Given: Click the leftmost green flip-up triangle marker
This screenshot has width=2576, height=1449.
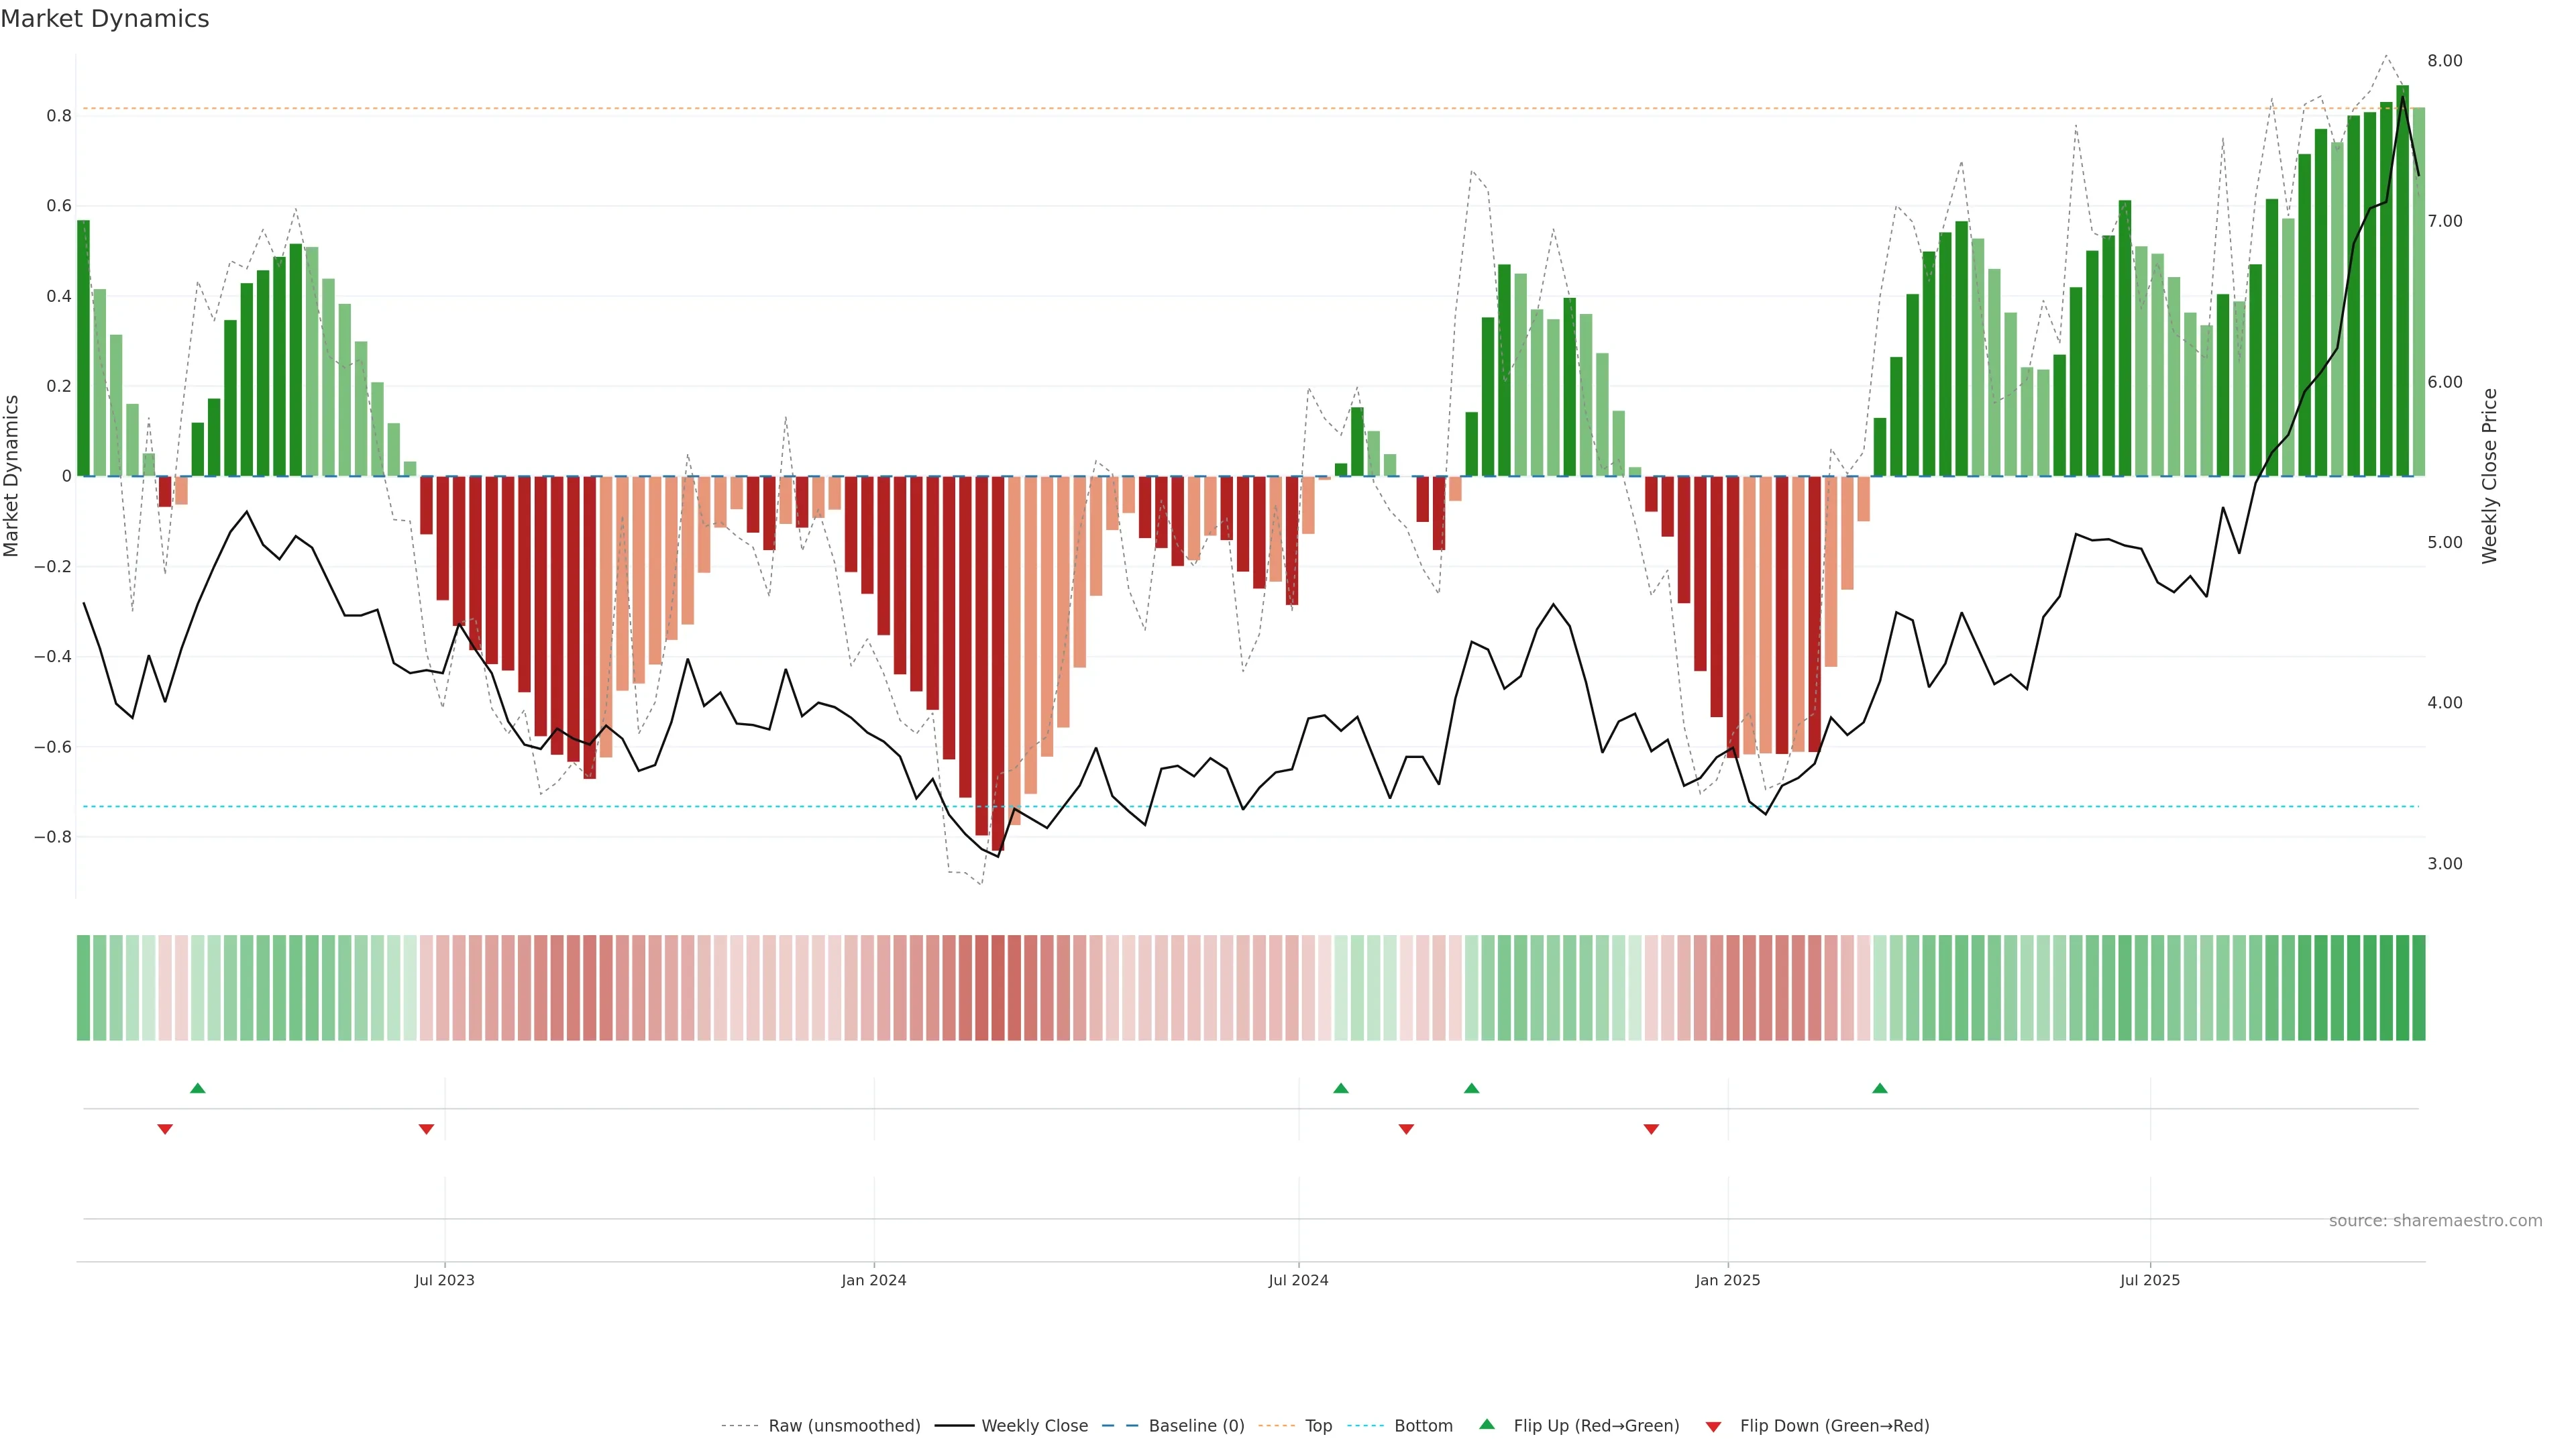Looking at the screenshot, I should tap(198, 1088).
